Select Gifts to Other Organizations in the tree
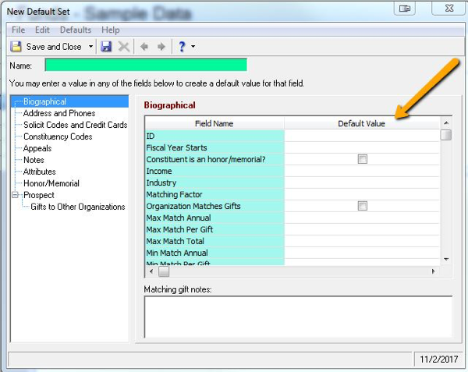Viewport: 468px width, 372px height. (x=78, y=207)
